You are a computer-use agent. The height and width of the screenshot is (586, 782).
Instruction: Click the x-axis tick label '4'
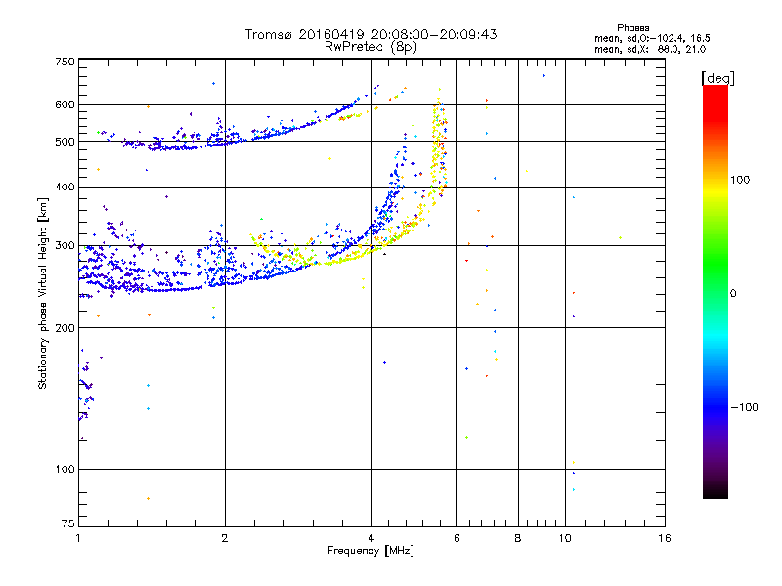[x=371, y=538]
